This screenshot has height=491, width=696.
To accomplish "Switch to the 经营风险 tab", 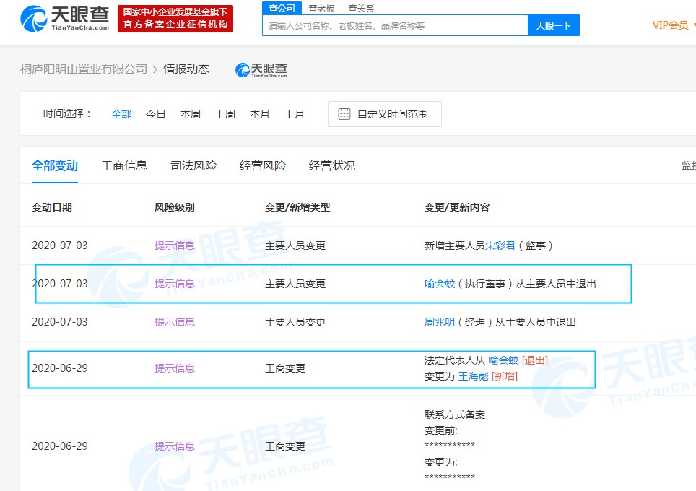I will [263, 165].
